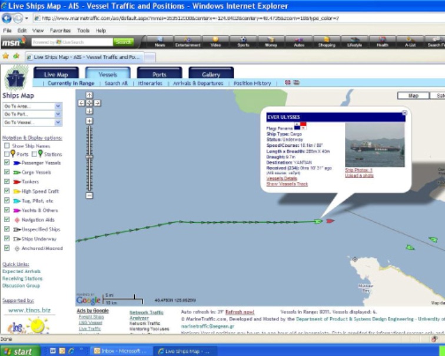The width and height of the screenshot is (445, 356).
Task: Click the EVER ULYSSES ship photo thumbnail
Action: pos(374,145)
